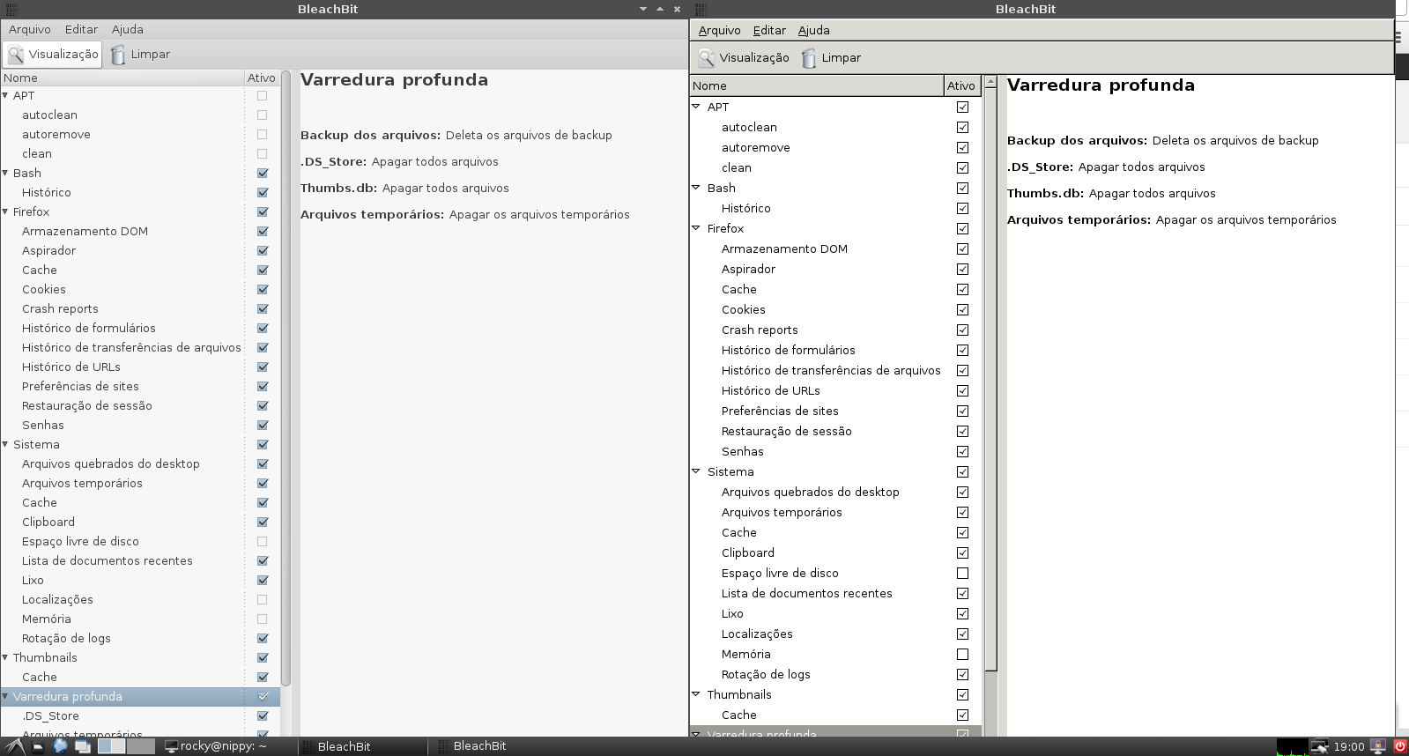Click Visualização in the left BleachBit toolbar

(53, 55)
